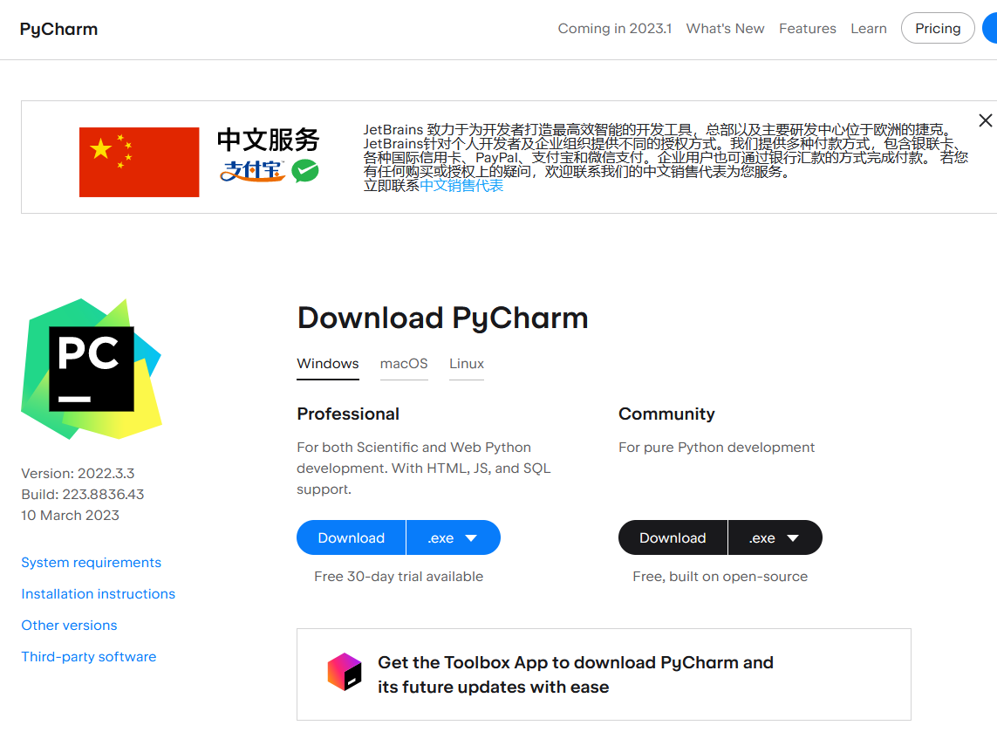This screenshot has width=997, height=739.
Task: View the Pricing page
Action: 938,28
